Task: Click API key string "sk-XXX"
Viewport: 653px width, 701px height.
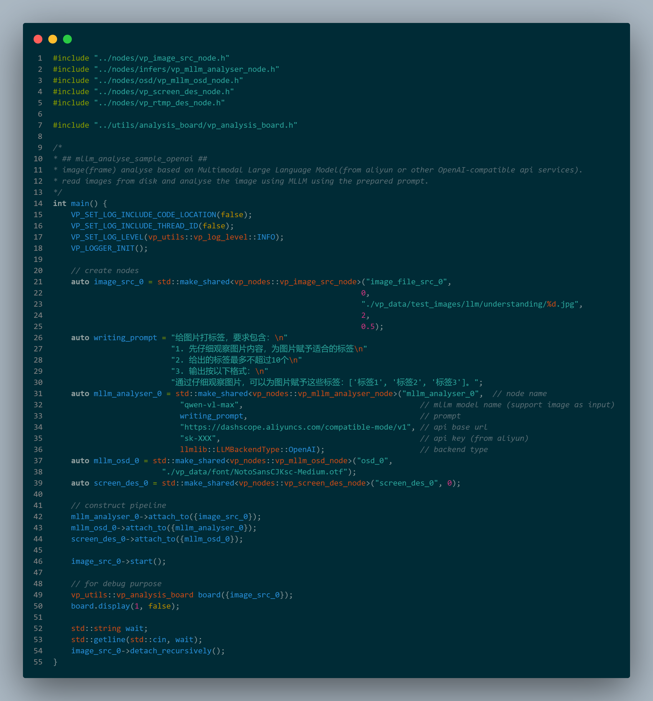Action: [198, 438]
